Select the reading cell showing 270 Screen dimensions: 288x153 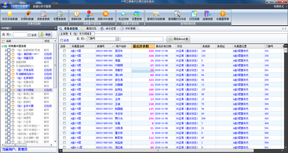(x=143, y=119)
